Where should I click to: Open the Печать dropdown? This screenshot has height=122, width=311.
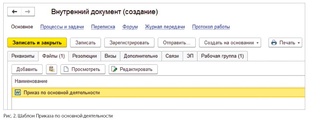pos(285,43)
